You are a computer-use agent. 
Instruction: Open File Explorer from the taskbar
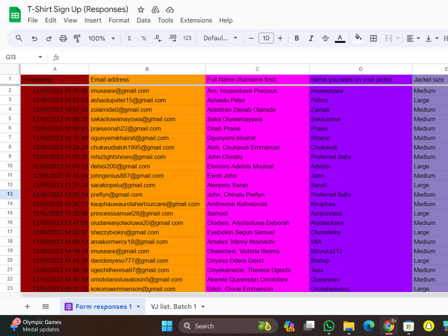pyautogui.click(x=349, y=326)
